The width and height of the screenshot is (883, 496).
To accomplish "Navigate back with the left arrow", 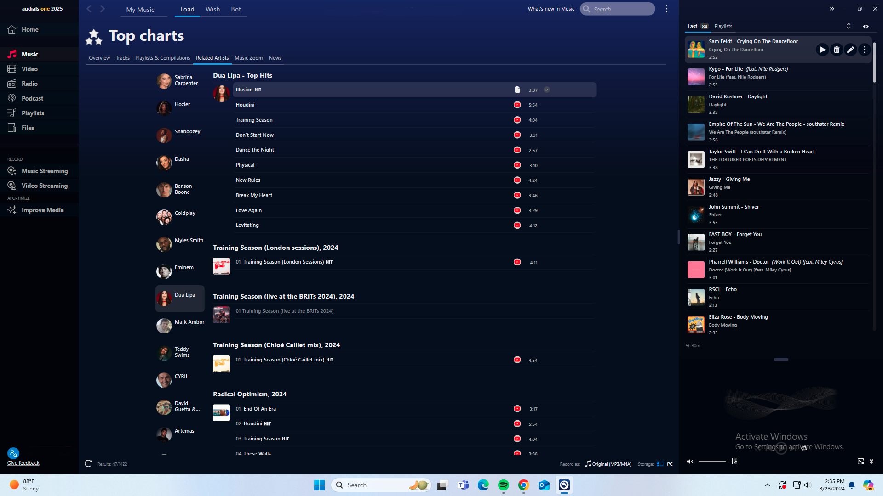I will (89, 9).
